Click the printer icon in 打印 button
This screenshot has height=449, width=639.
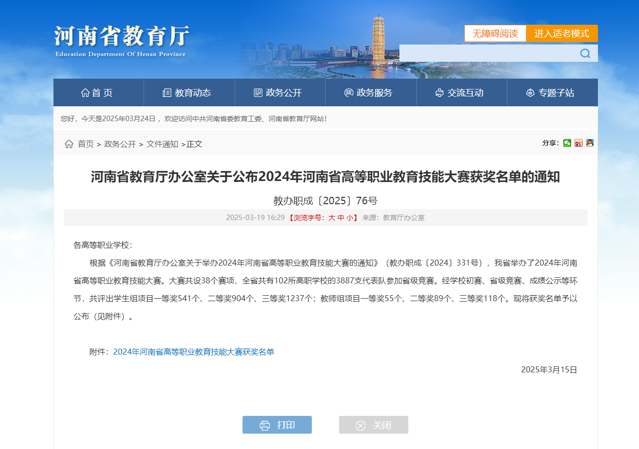click(x=265, y=425)
